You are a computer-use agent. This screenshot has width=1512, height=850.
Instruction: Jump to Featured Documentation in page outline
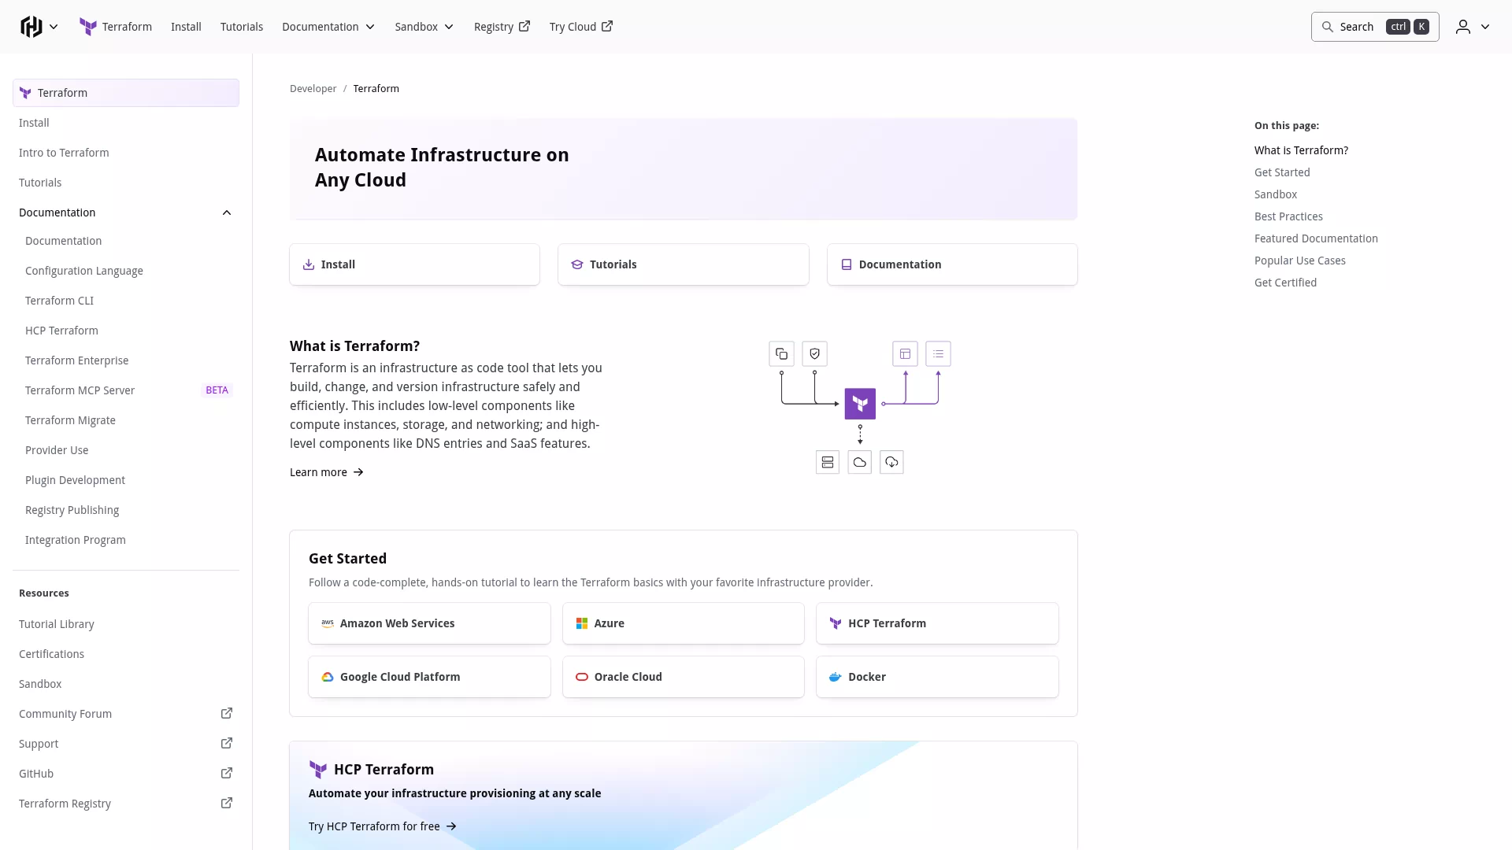point(1316,238)
